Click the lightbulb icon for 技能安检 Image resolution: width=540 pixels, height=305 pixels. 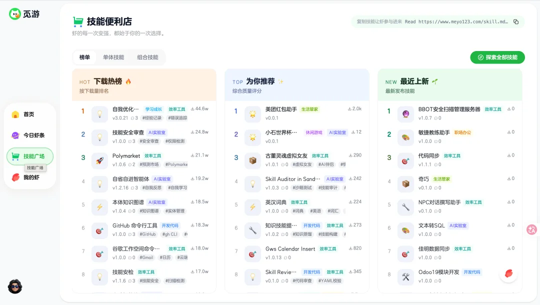point(99,277)
